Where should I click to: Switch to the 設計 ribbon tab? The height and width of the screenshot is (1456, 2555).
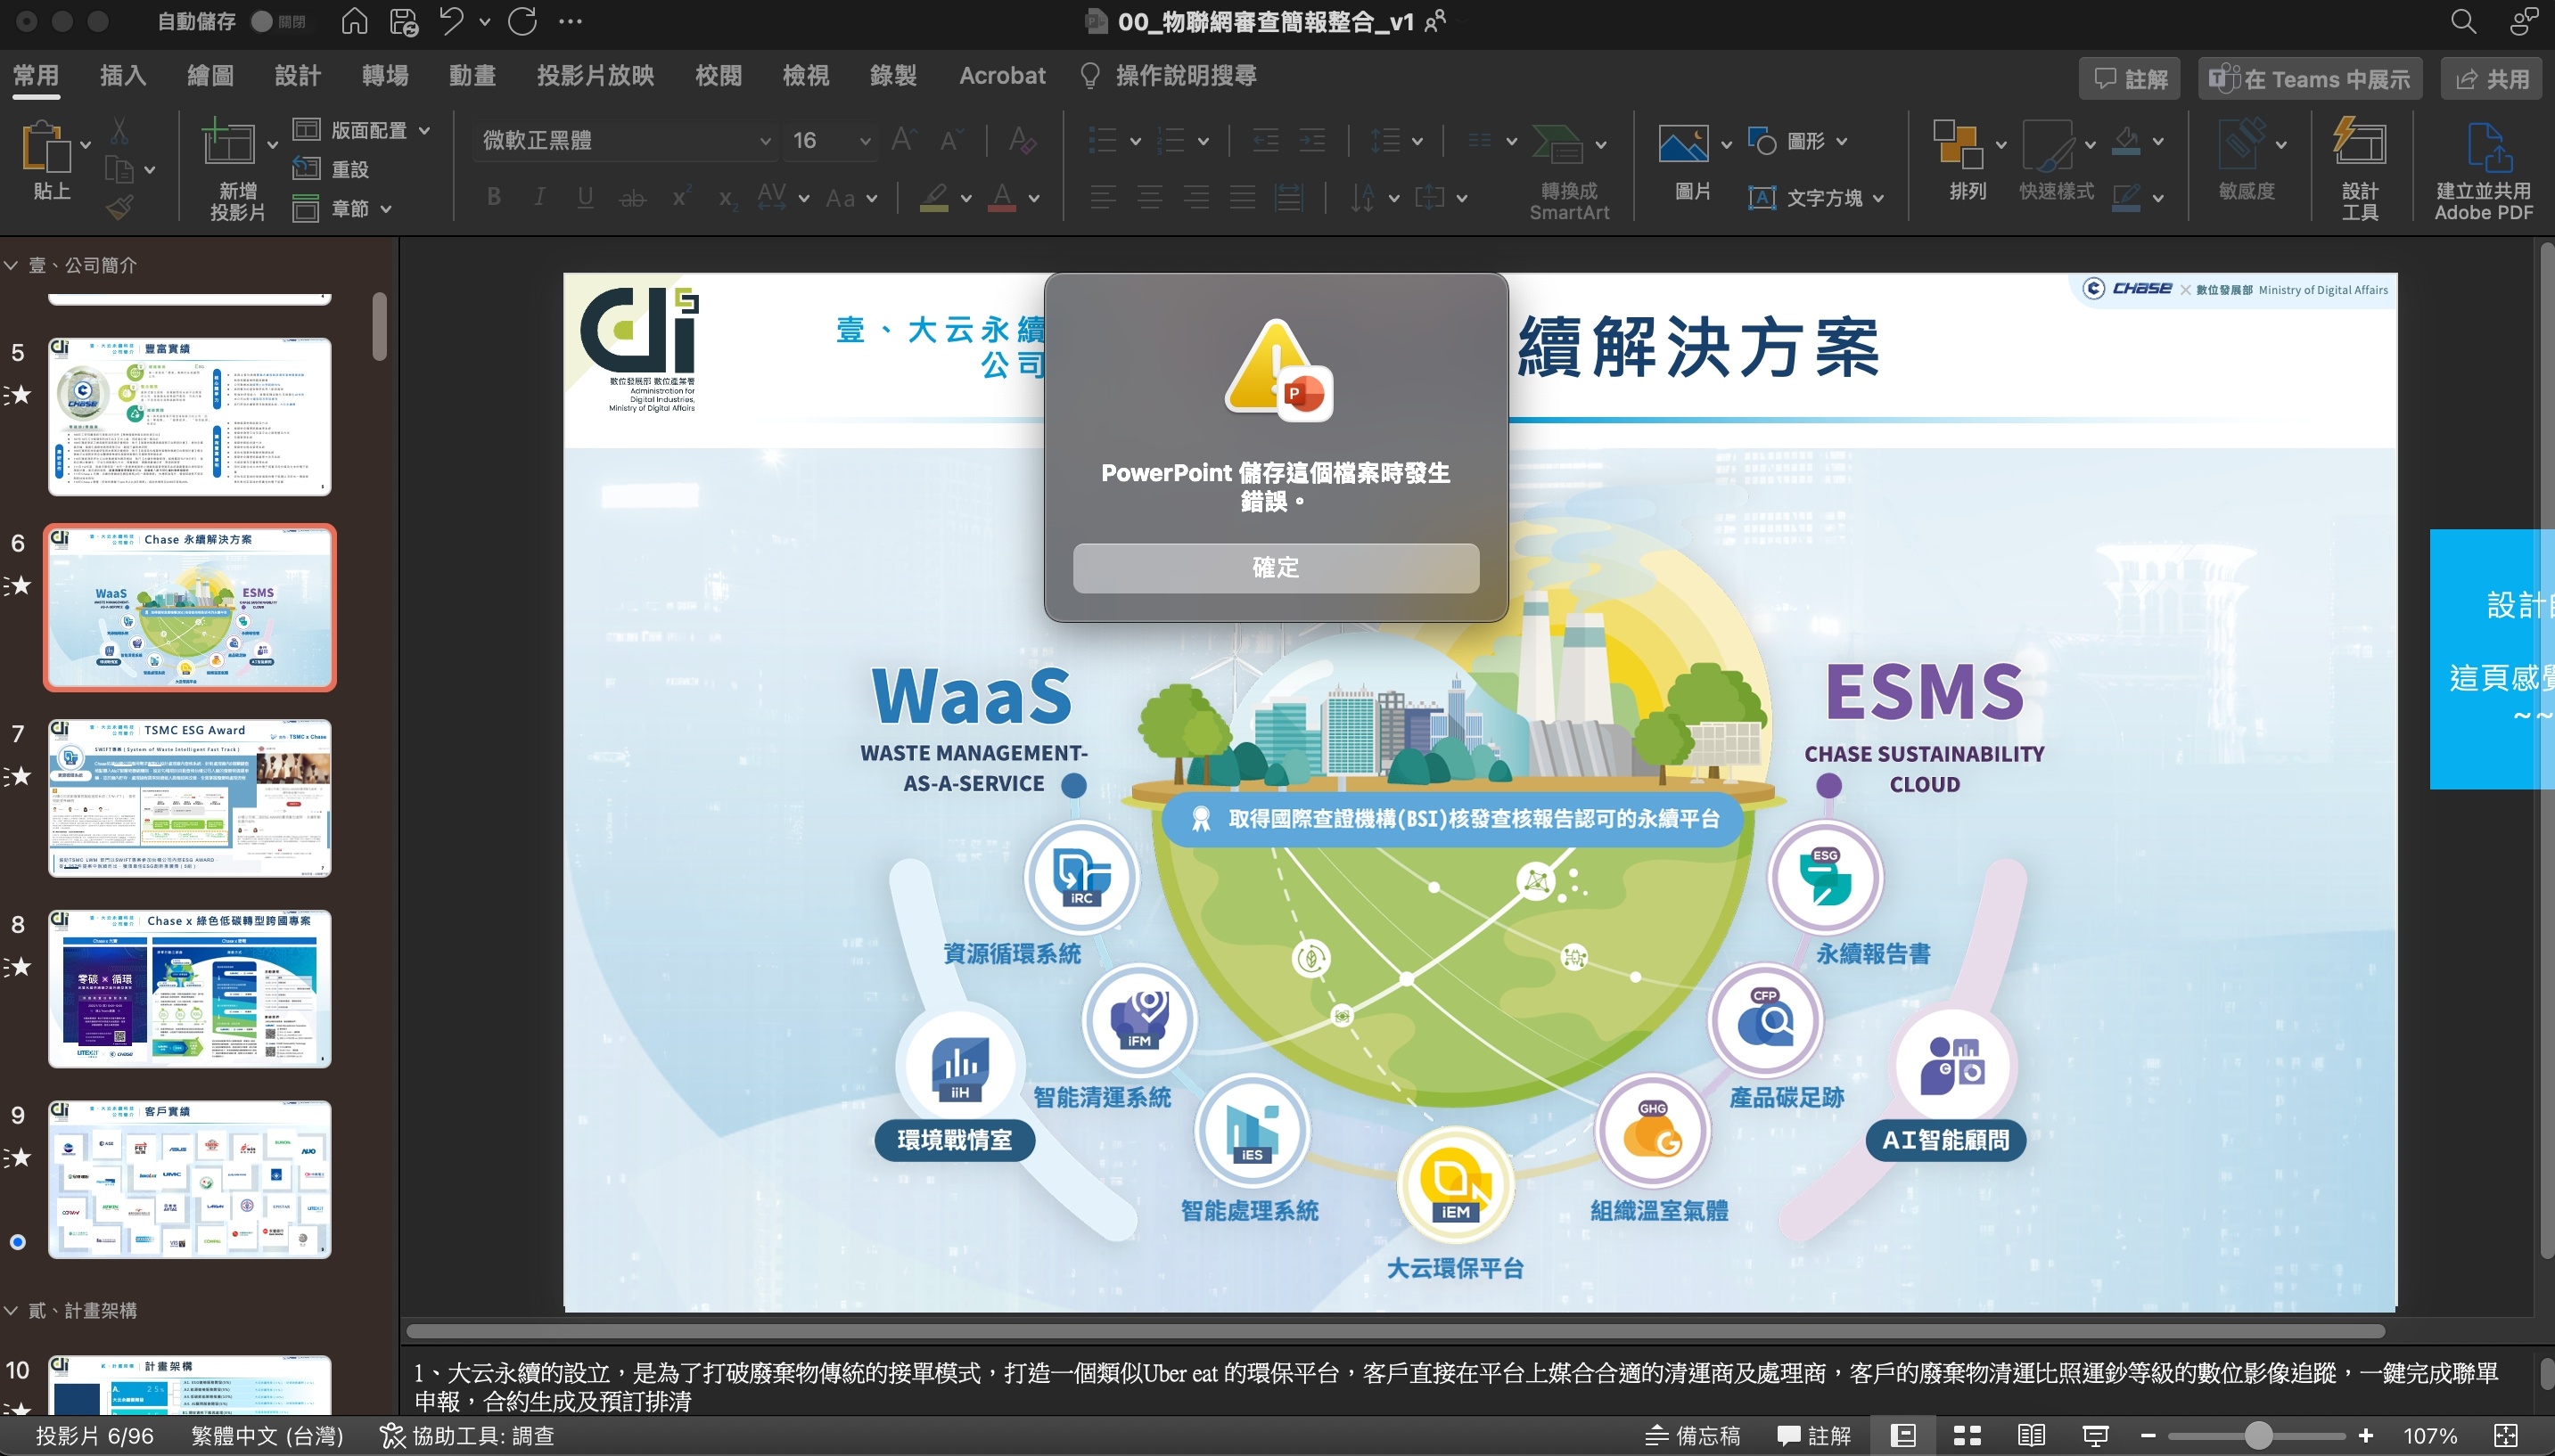pos(297,75)
